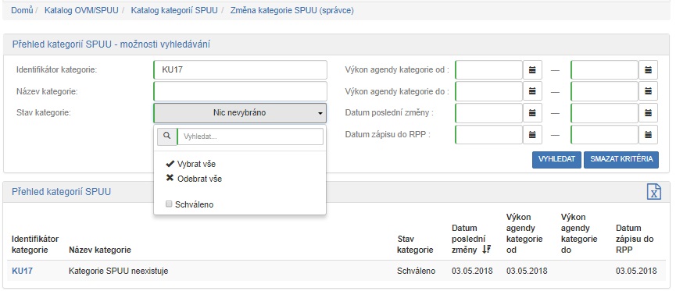This screenshot has height=291, width=676.
Task: Open the KU17 category link in table
Action: click(x=22, y=271)
